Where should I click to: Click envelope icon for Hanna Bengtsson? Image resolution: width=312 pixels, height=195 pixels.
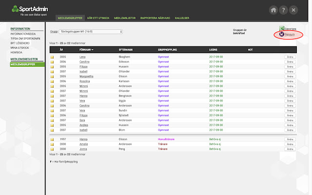52,96
